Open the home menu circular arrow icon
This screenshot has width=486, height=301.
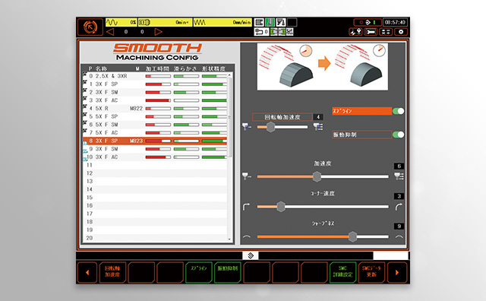[90, 27]
